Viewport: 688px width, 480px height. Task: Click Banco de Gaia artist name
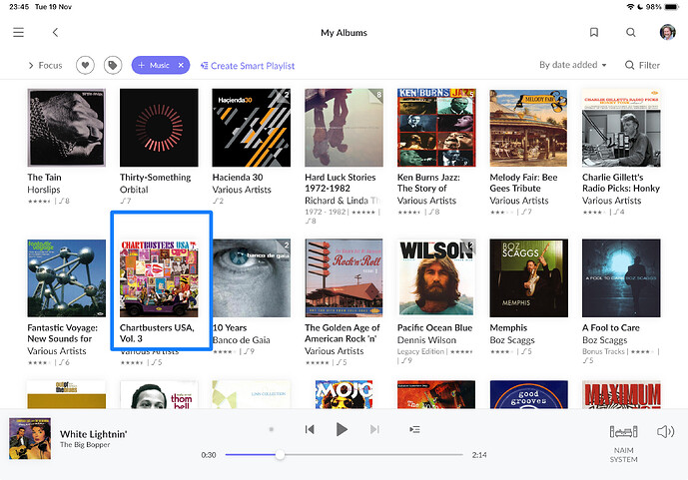pyautogui.click(x=242, y=339)
